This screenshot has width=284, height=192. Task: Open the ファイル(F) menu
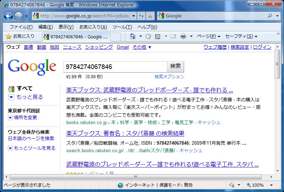pos(21,27)
